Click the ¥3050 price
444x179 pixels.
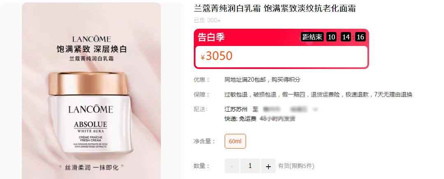click(x=216, y=56)
